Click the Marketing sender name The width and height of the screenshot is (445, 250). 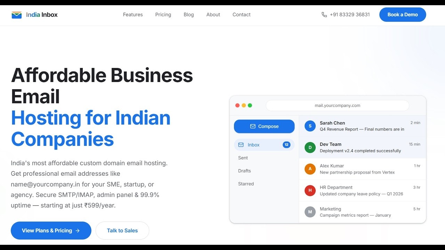tap(330, 209)
